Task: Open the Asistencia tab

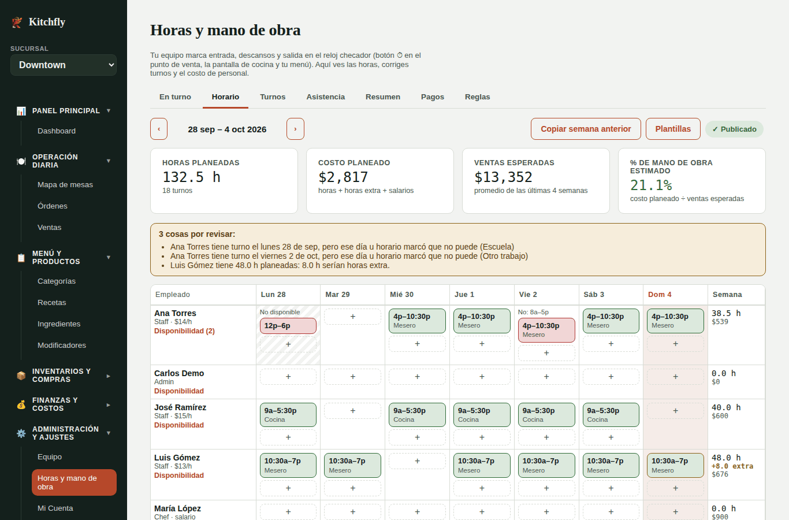Action: tap(326, 97)
